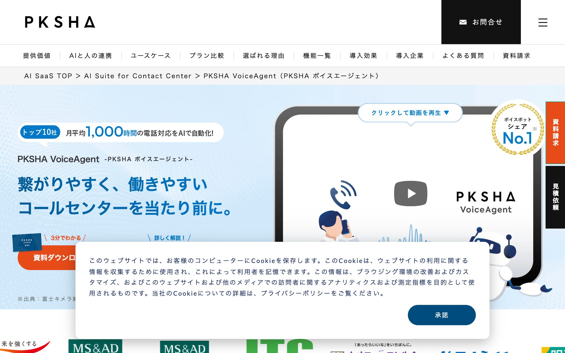Select 機能一覧 in navigation

tap(317, 56)
